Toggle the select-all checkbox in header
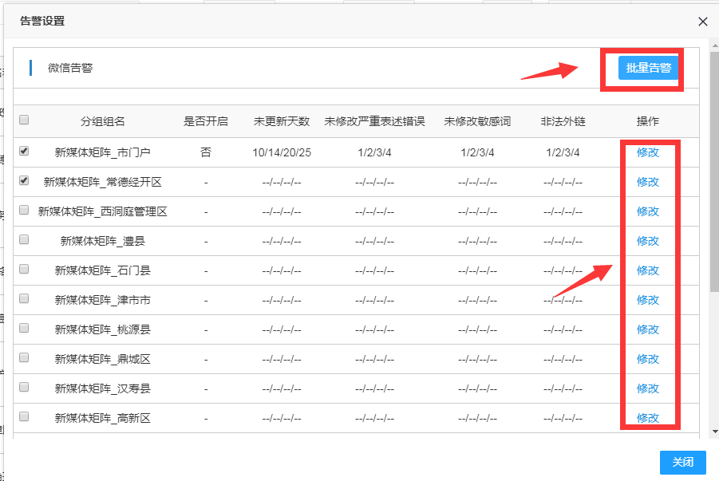This screenshot has width=719, height=481. [24, 120]
